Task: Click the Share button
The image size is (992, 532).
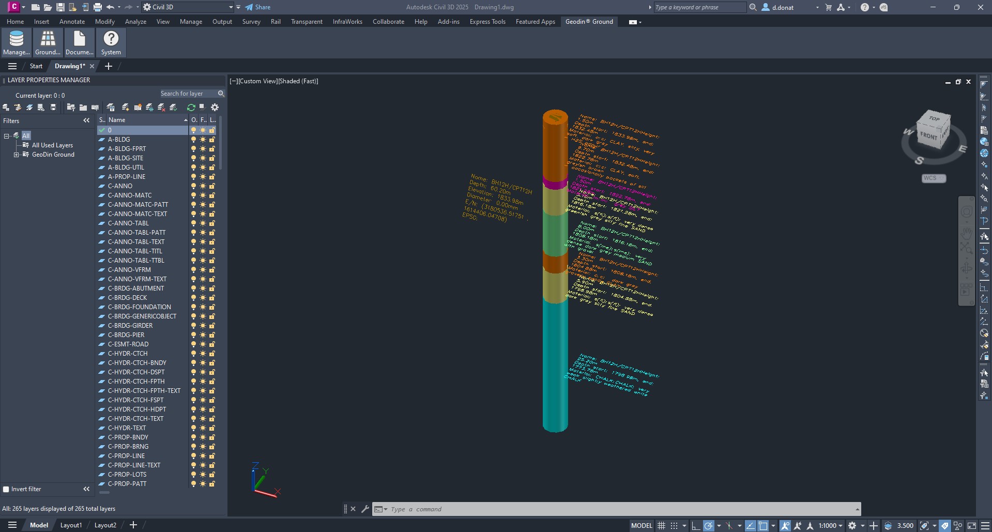Action: pos(258,7)
